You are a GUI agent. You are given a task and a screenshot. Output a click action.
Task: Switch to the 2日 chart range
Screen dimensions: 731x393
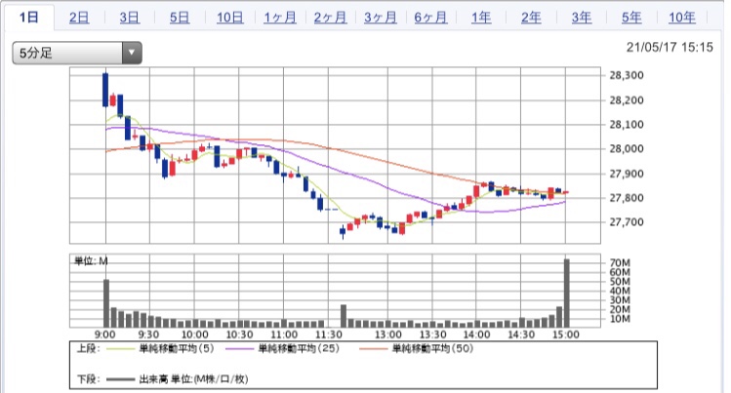(x=79, y=18)
